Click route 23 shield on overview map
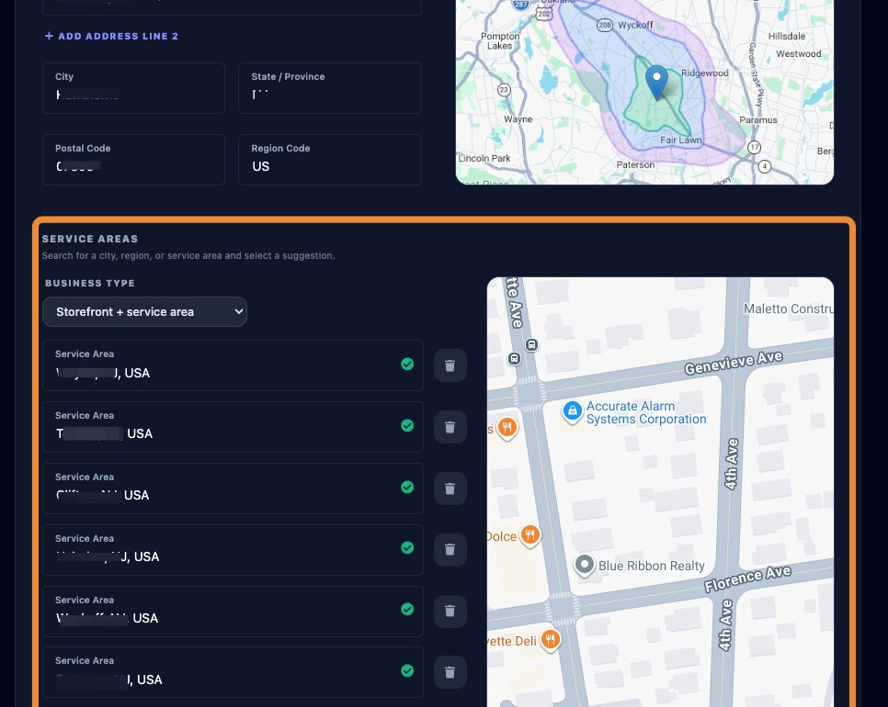 coord(504,90)
